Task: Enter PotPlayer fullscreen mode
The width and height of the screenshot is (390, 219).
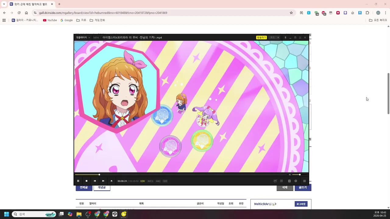Action: point(300,37)
